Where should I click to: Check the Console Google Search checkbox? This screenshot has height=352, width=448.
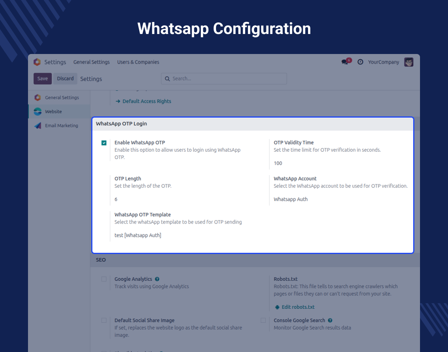coord(263,320)
